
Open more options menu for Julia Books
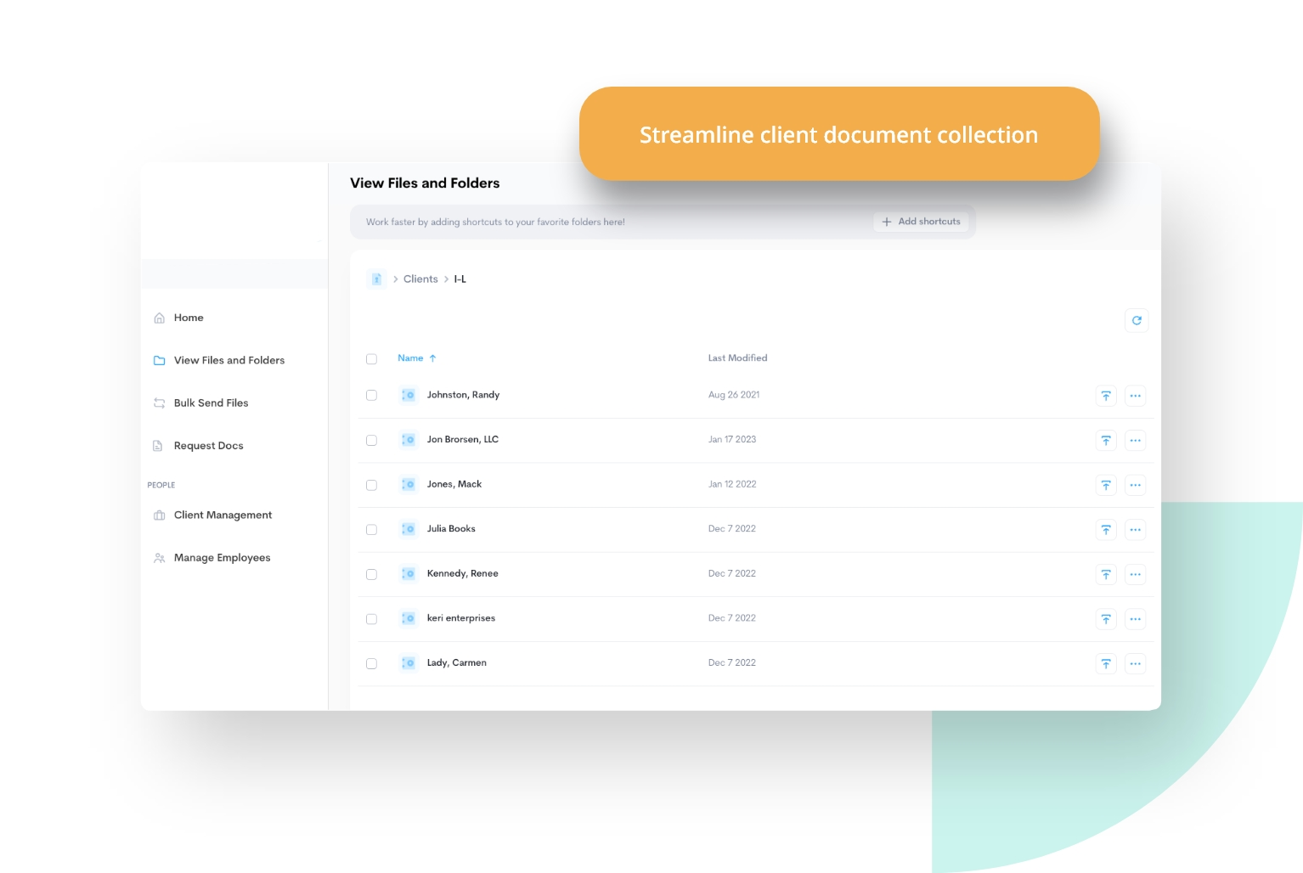1135,529
